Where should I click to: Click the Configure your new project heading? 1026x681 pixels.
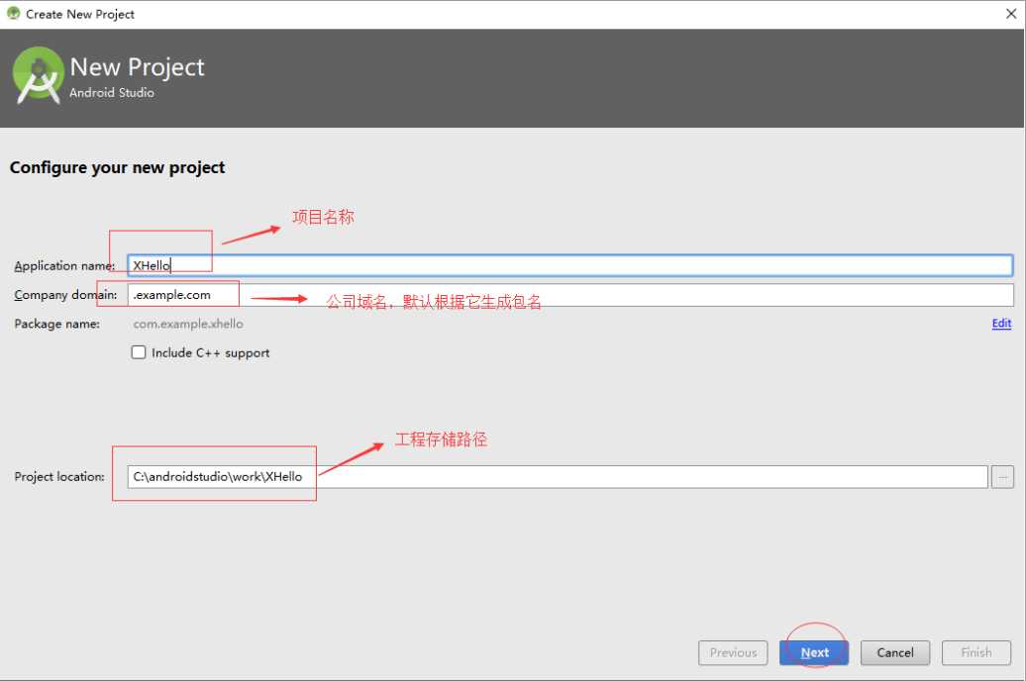click(117, 167)
